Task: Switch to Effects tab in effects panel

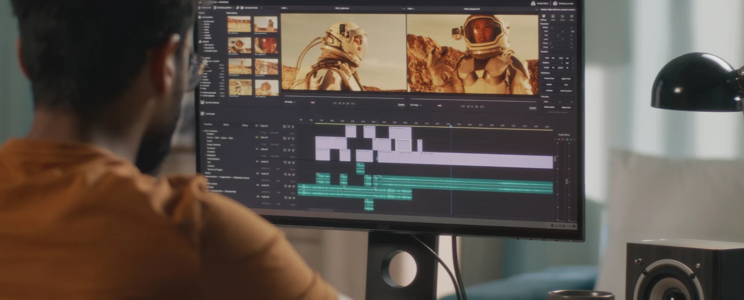Action: tap(226, 125)
